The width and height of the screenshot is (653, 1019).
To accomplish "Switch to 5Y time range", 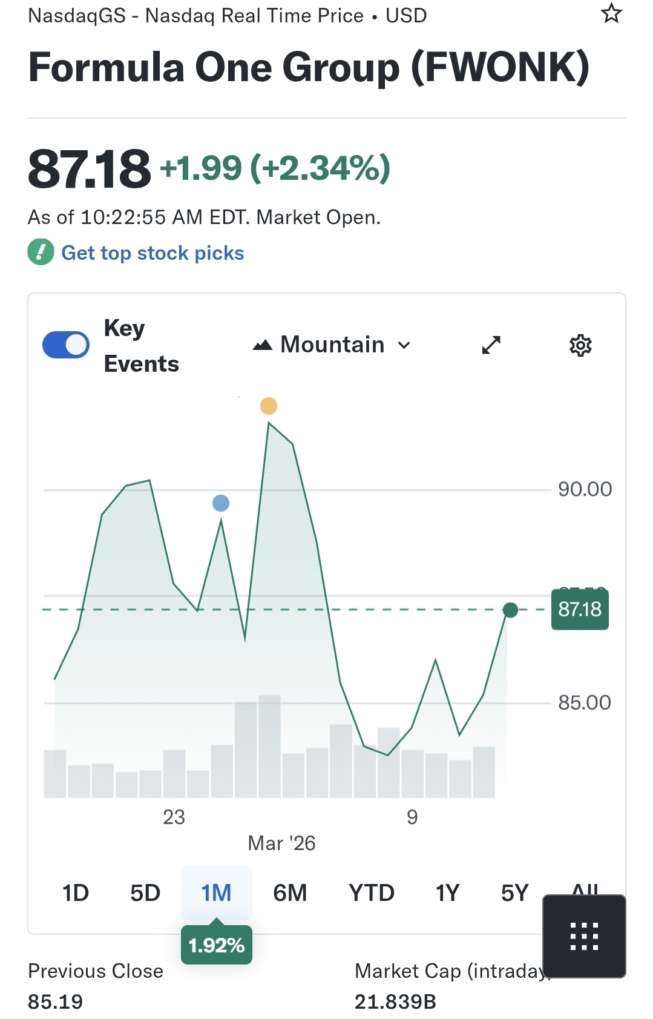I will pyautogui.click(x=515, y=893).
